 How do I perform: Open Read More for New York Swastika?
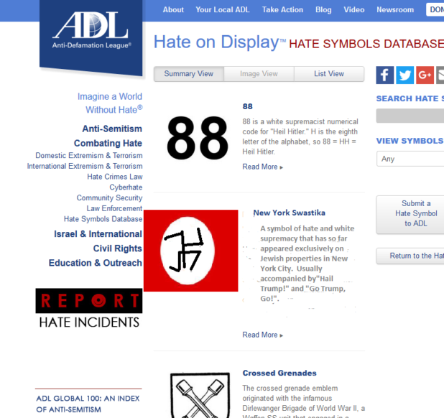[262, 335]
